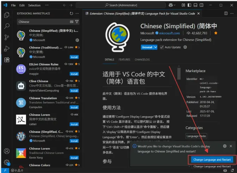Toggle Secondary Side Bar visibility
This screenshot has width=237, height=173.
(x=201, y=5)
